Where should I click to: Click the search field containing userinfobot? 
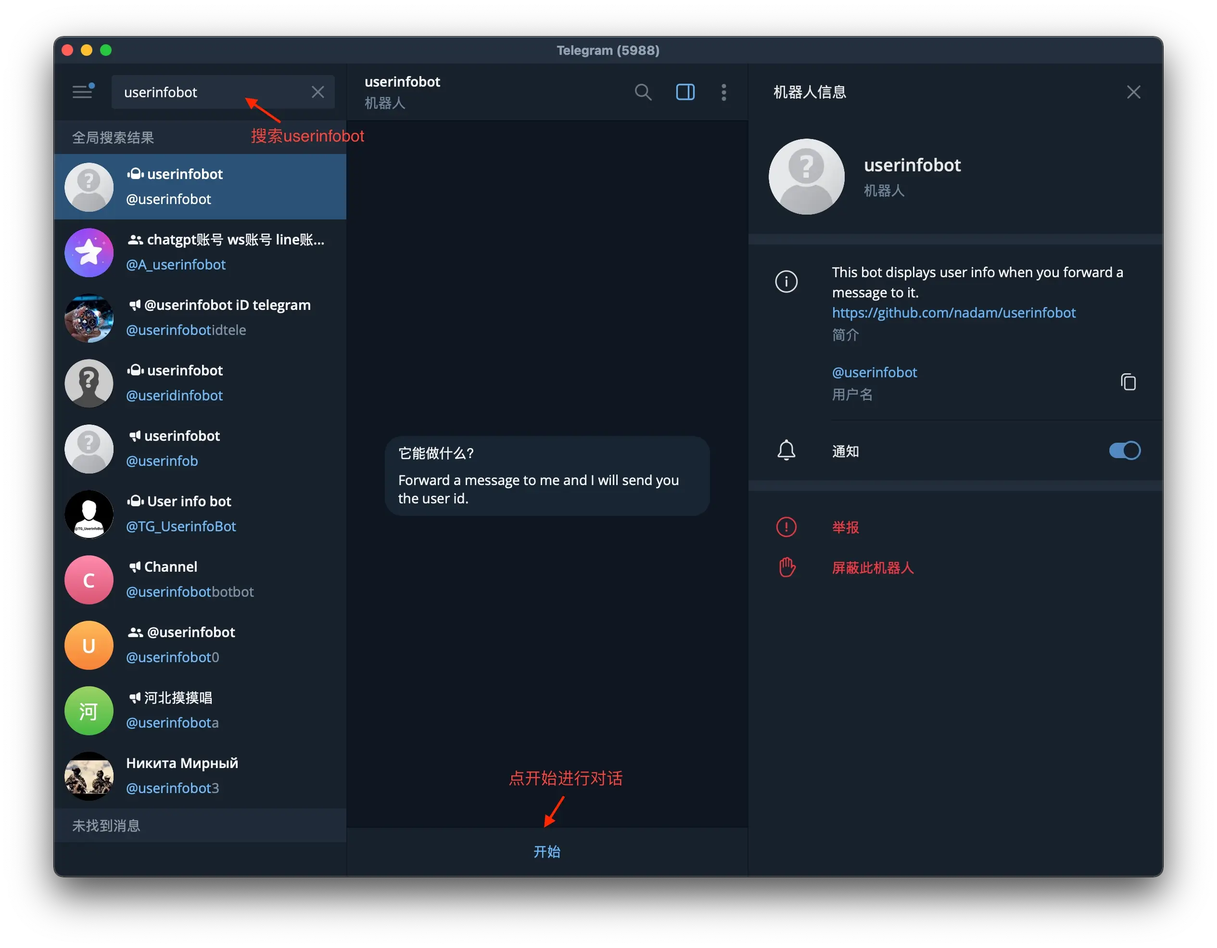click(223, 92)
